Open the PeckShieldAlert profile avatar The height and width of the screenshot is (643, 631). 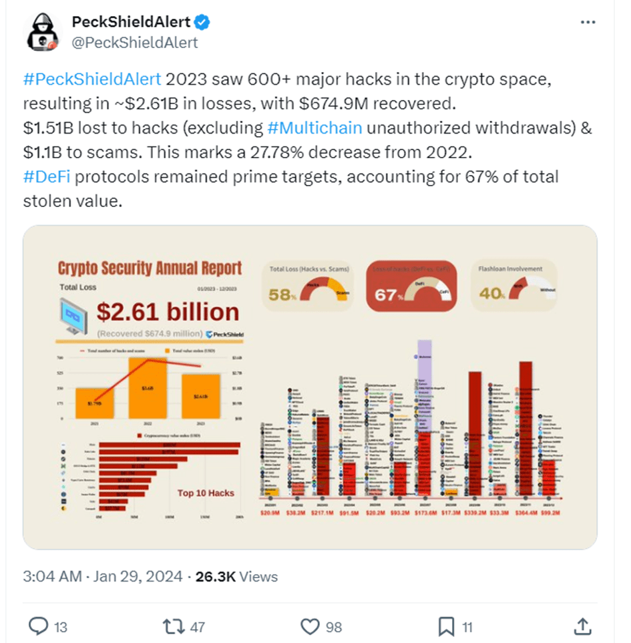41,32
